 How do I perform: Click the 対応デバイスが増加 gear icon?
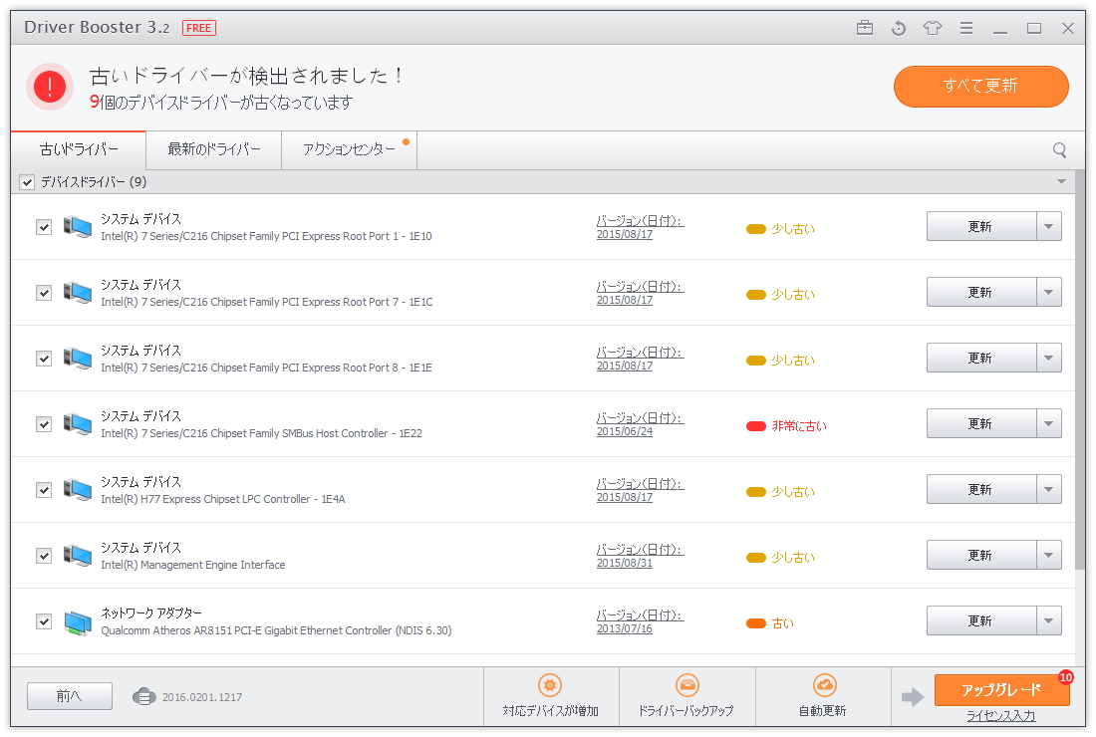pos(551,685)
